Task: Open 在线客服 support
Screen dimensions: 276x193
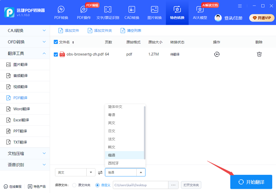Action: click(x=13, y=186)
